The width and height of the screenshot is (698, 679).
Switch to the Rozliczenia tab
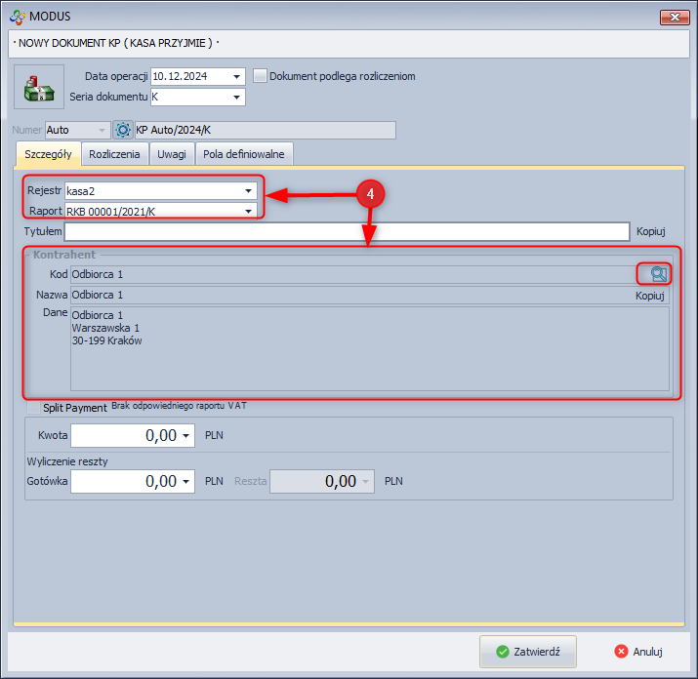pyautogui.click(x=114, y=154)
